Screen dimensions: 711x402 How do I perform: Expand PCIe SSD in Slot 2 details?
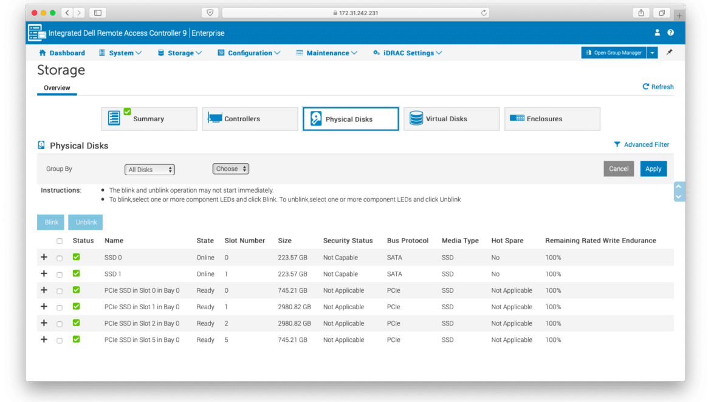pyautogui.click(x=44, y=323)
